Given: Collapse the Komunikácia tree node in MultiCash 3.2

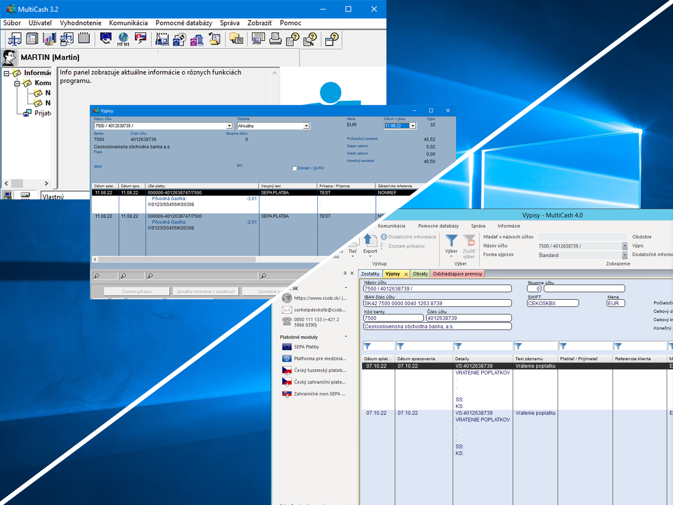Looking at the screenshot, I should click(17, 84).
